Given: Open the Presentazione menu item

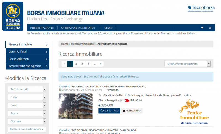Looking at the screenshot, I should tap(42, 28).
